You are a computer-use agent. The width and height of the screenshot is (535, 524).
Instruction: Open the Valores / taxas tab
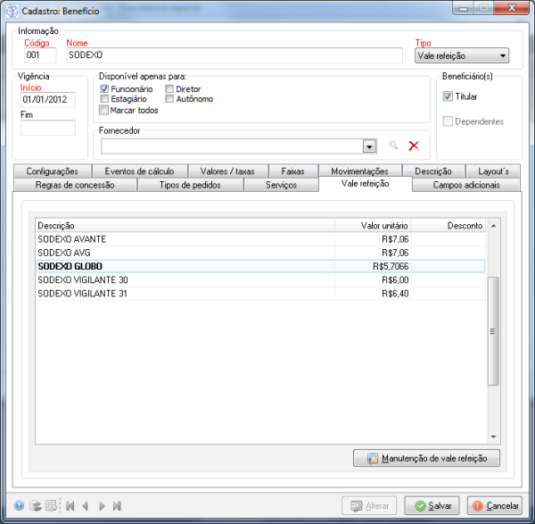[227, 171]
